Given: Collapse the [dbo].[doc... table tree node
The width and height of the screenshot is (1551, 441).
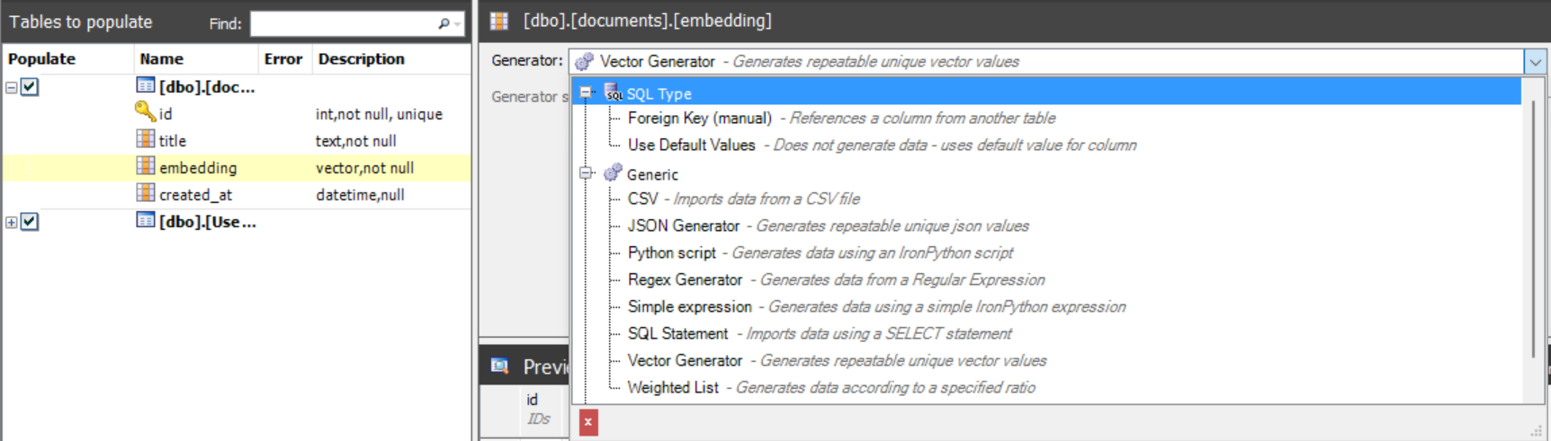Looking at the screenshot, I should 12,88.
